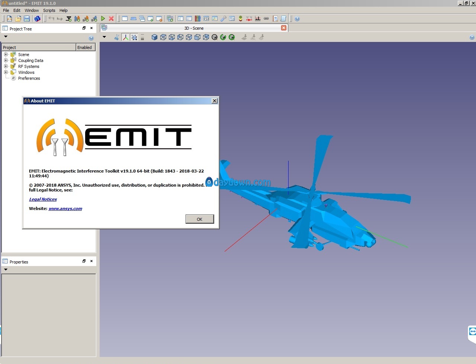Click the Save floppy disk icon
The height and width of the screenshot is (364, 476).
[x=27, y=19]
